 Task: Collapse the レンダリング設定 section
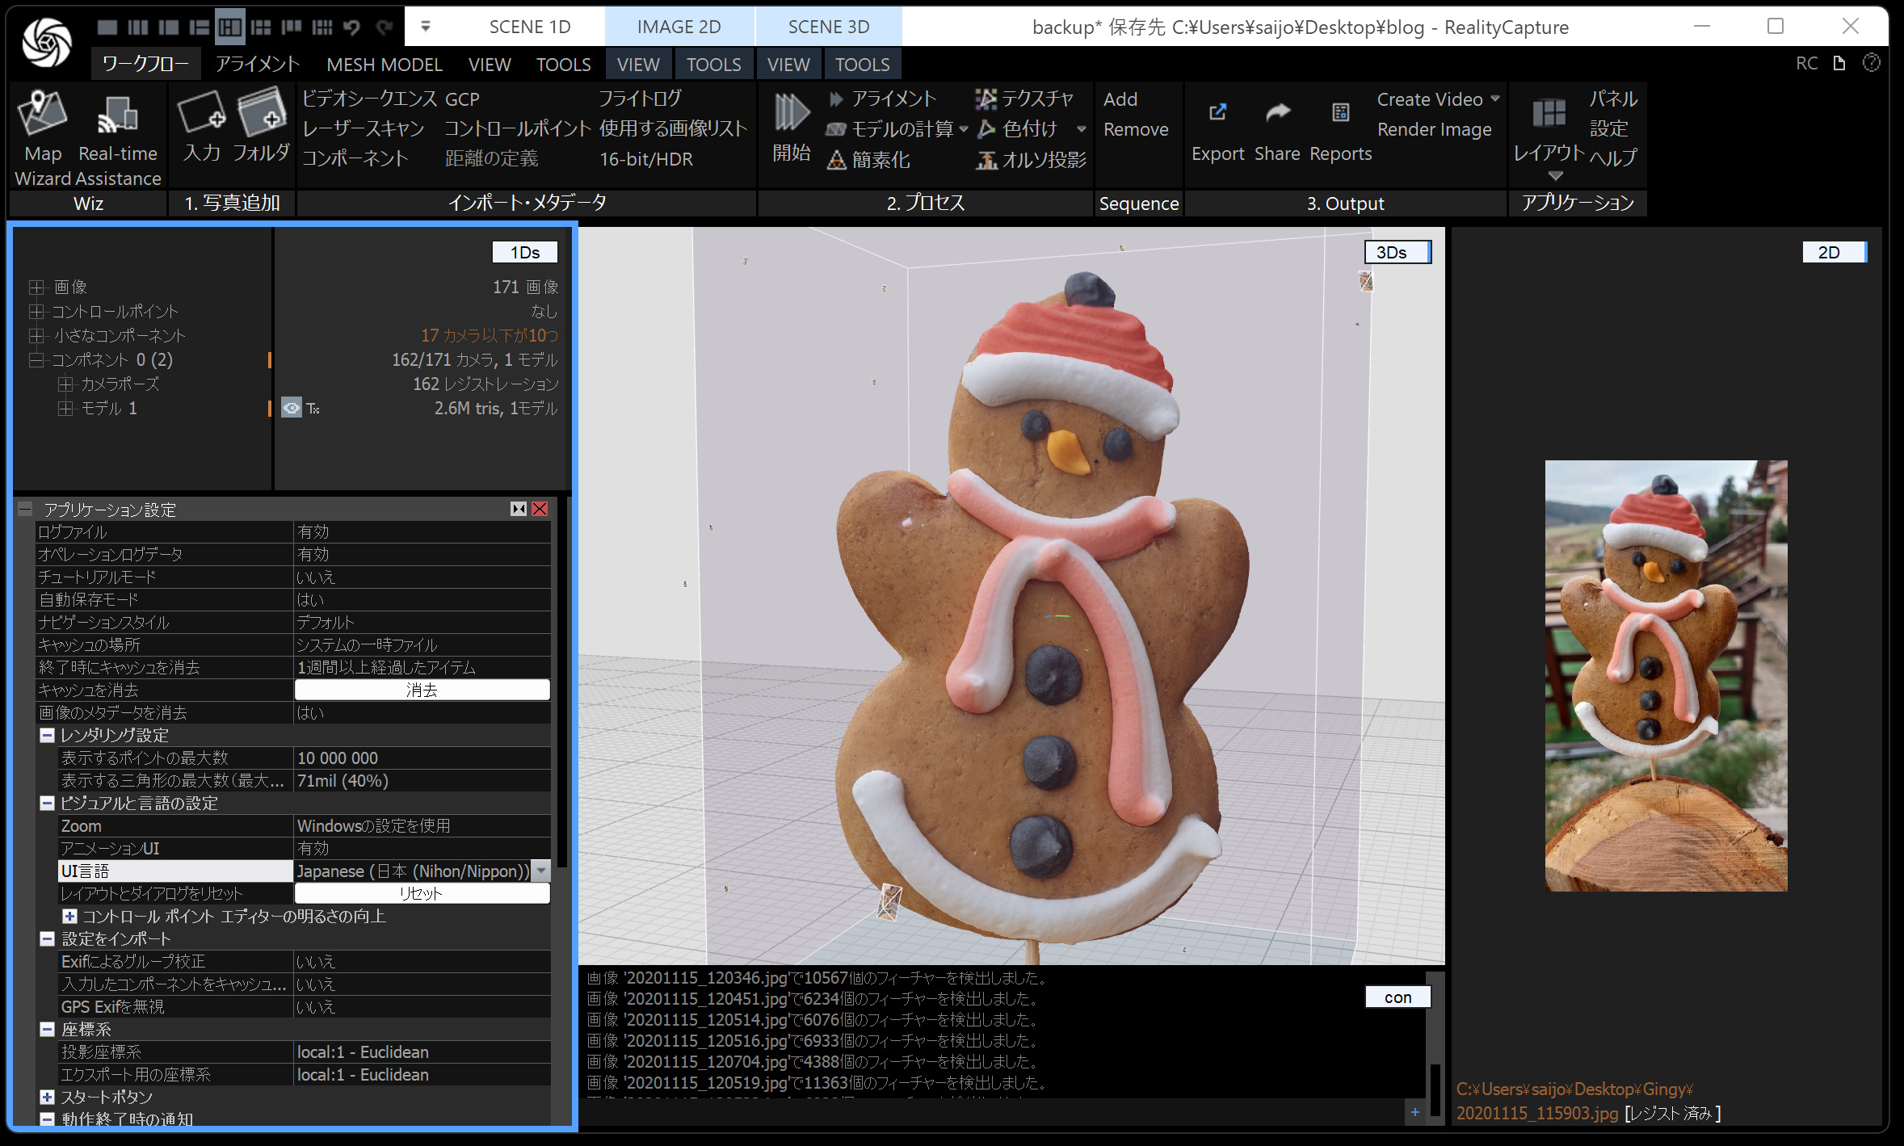47,735
